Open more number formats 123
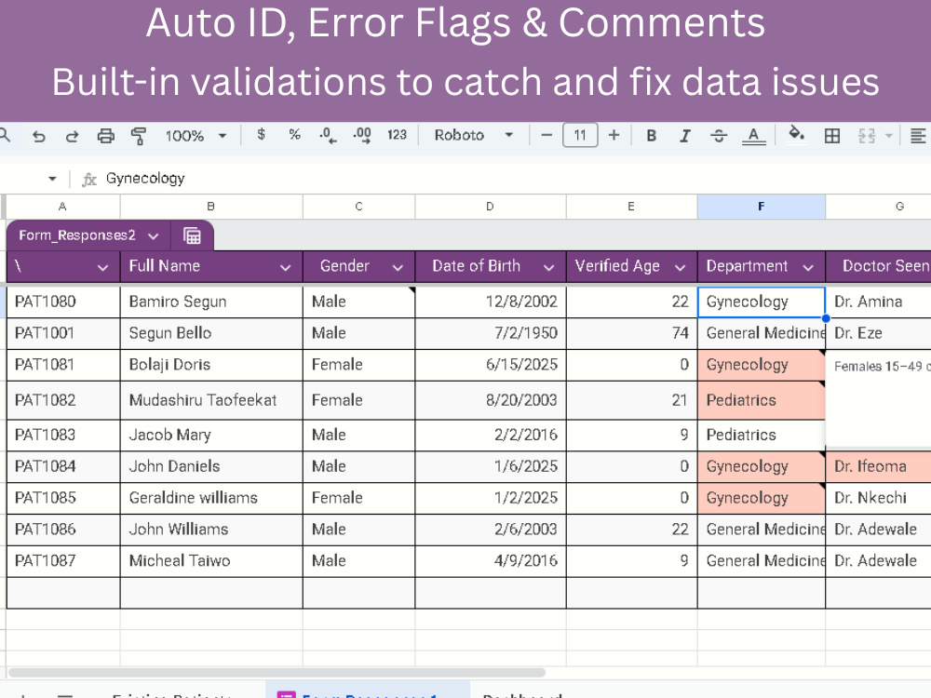Viewport: 931px width, 698px height. point(398,135)
